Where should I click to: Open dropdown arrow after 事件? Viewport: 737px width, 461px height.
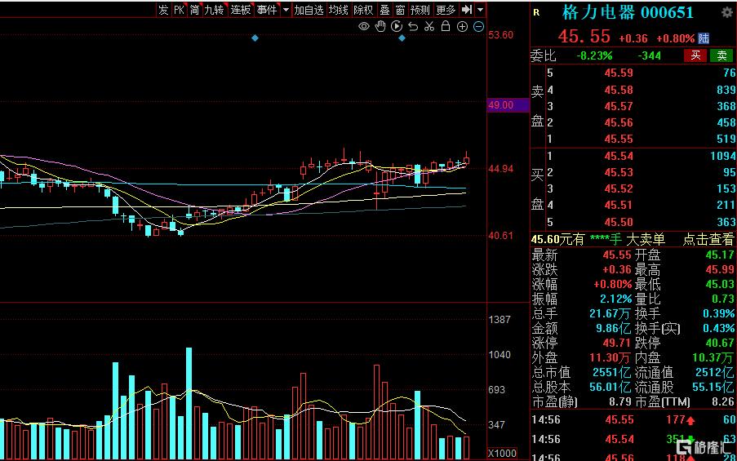click(x=286, y=10)
